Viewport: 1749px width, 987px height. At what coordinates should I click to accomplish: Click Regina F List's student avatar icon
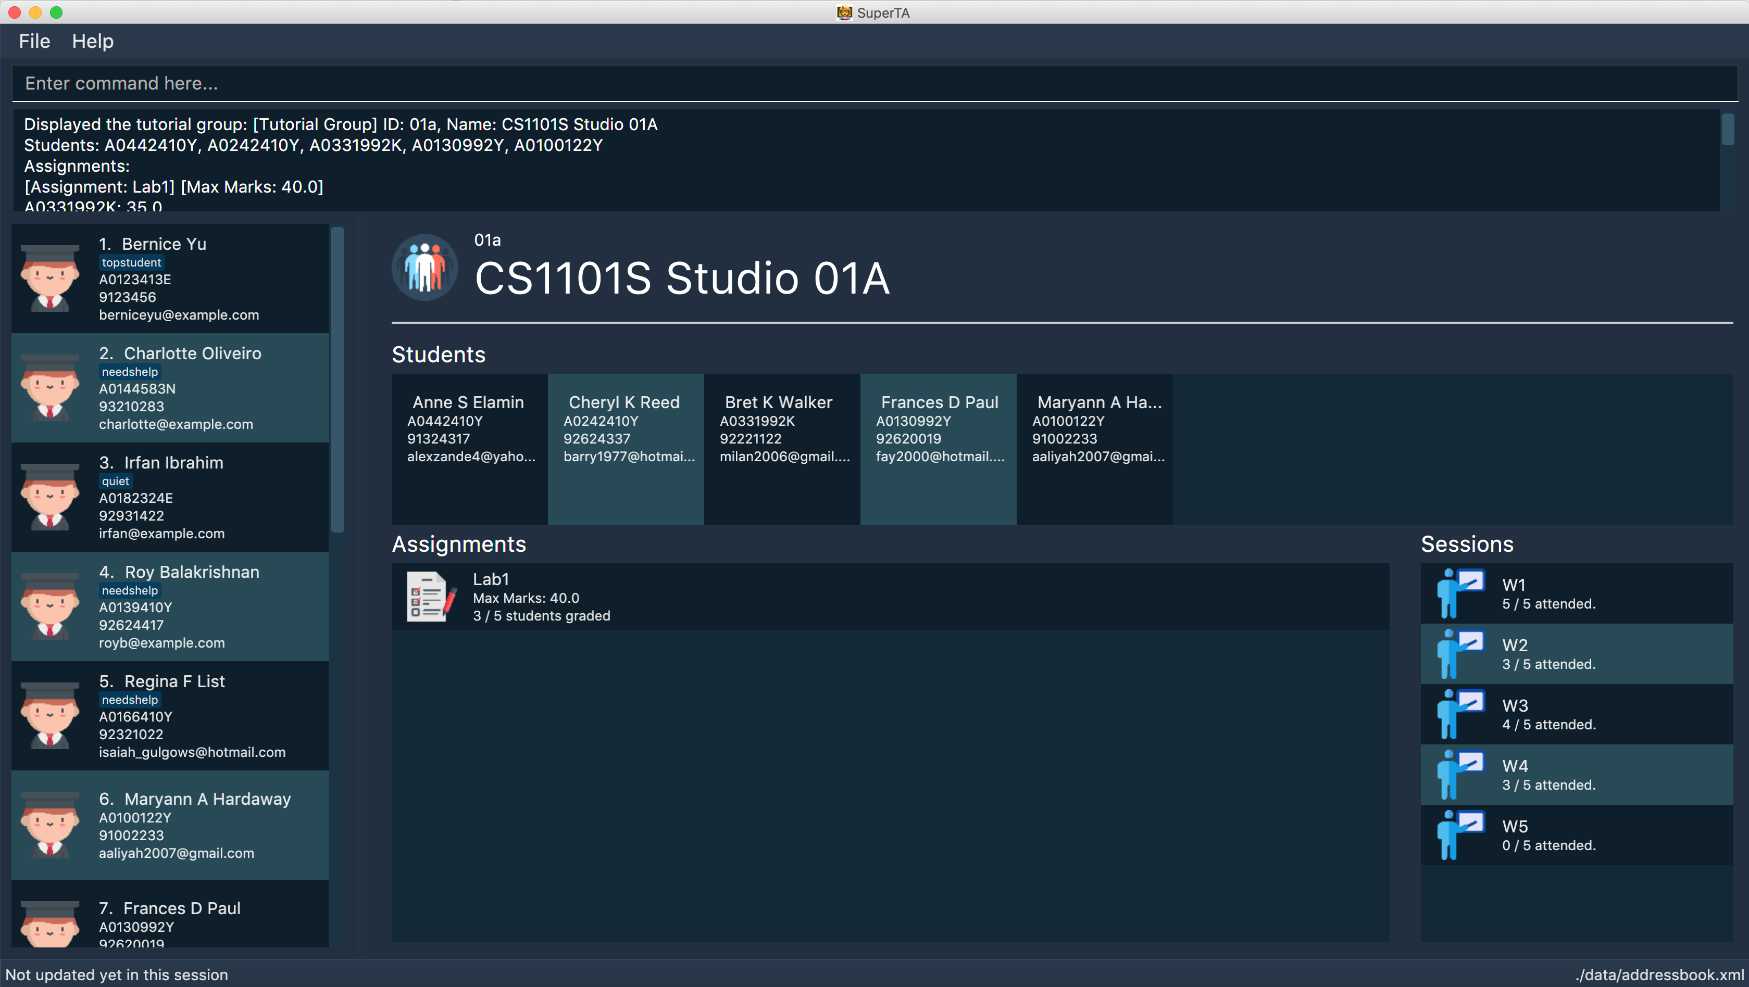(49, 716)
